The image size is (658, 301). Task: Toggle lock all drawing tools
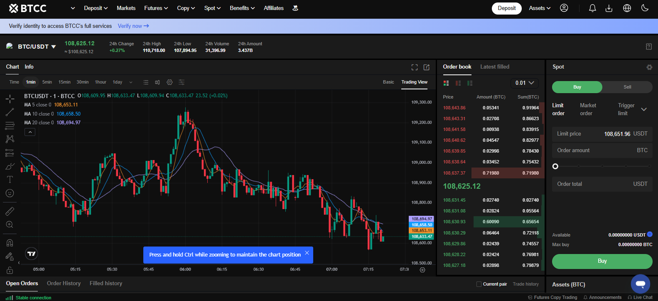coord(10,270)
